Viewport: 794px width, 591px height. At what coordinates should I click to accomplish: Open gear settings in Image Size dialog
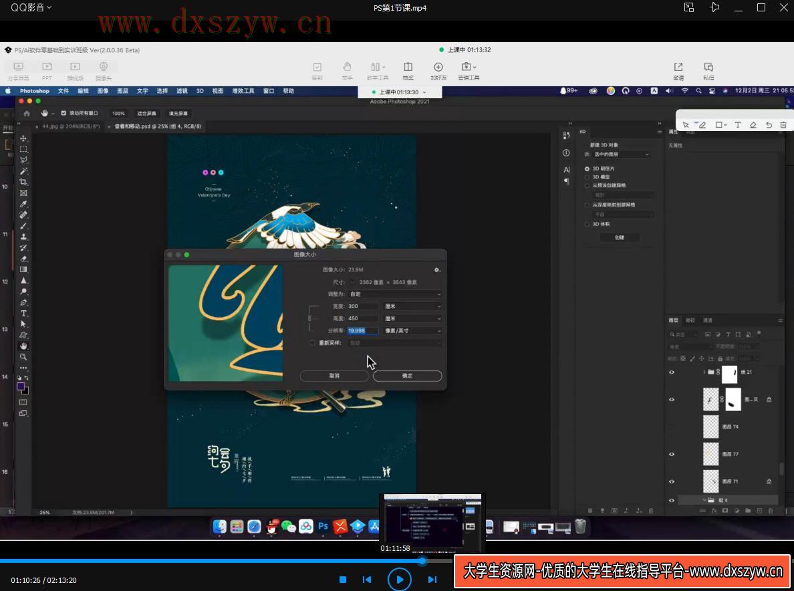(x=437, y=270)
